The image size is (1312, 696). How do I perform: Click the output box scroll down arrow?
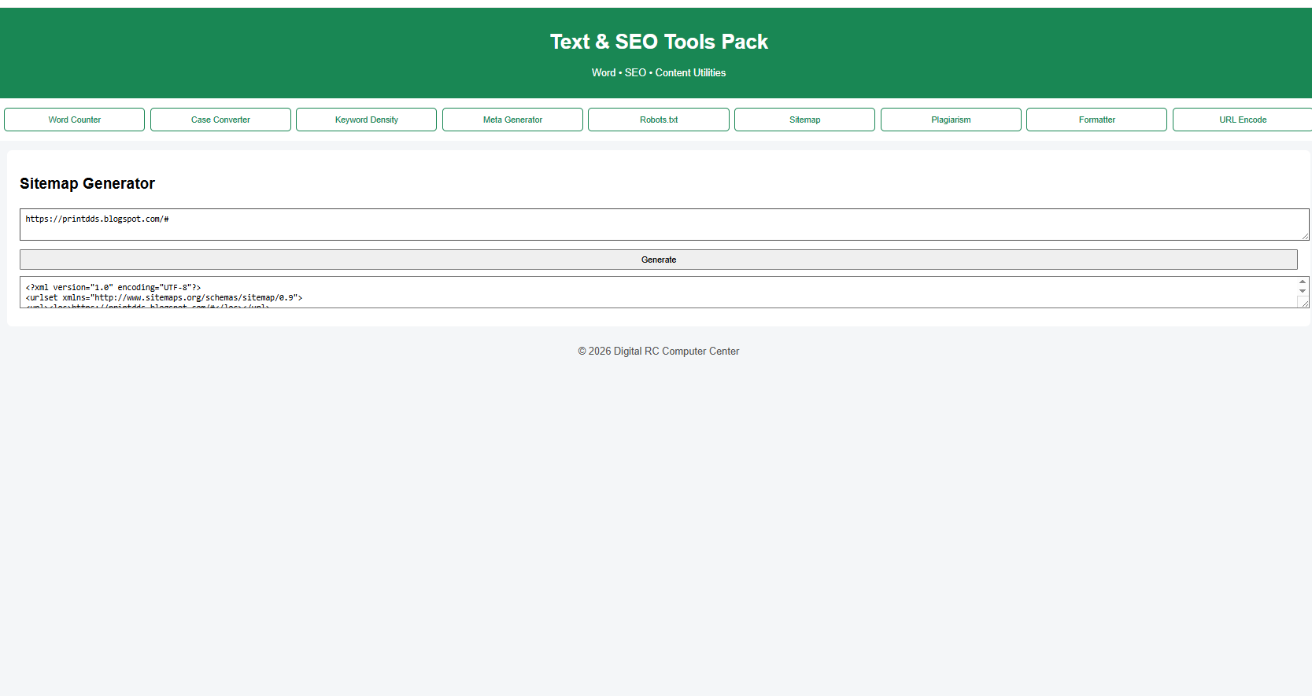[x=1303, y=292]
